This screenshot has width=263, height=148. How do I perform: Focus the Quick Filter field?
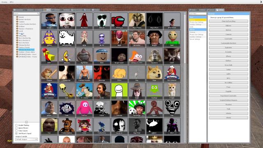coord(198,14)
